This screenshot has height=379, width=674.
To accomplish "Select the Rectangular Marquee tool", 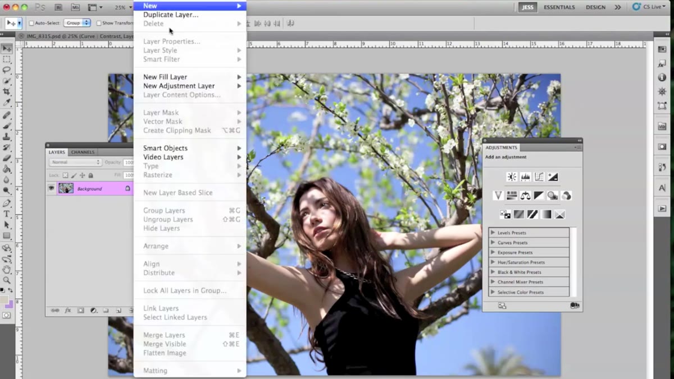I will pos(7,59).
